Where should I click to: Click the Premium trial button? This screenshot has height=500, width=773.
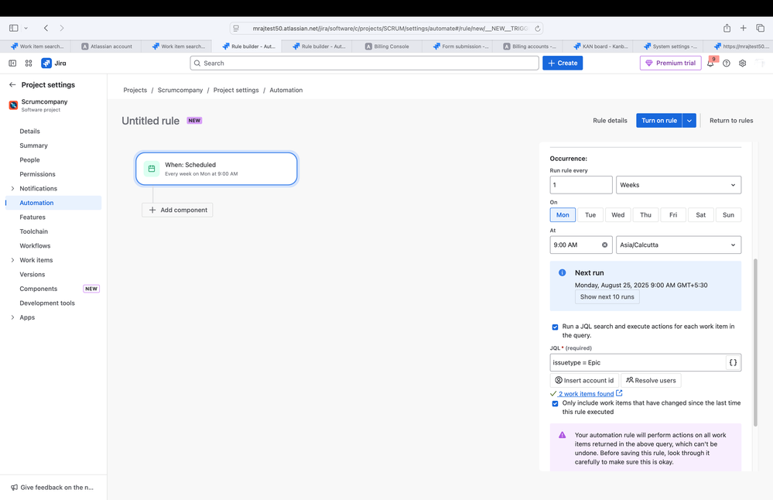tap(670, 63)
